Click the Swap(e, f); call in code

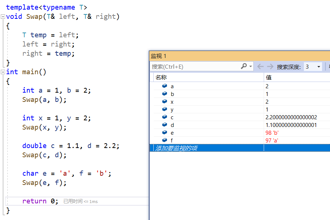pyautogui.click(x=44, y=183)
